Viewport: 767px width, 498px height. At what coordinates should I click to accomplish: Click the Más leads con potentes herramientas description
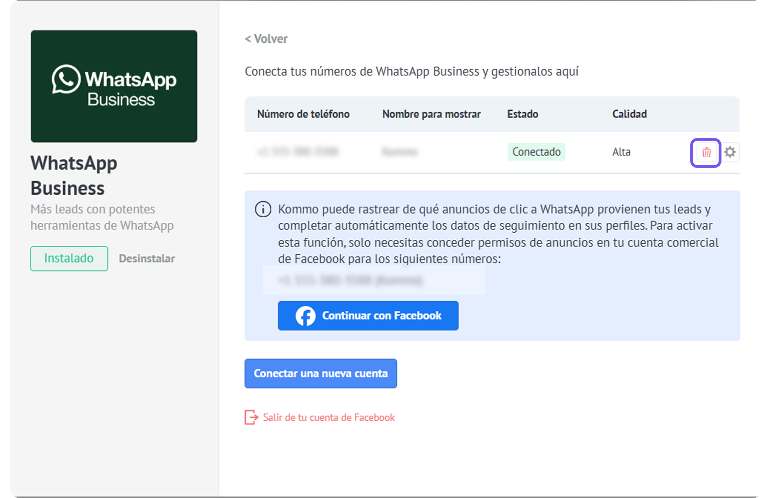pyautogui.click(x=102, y=217)
